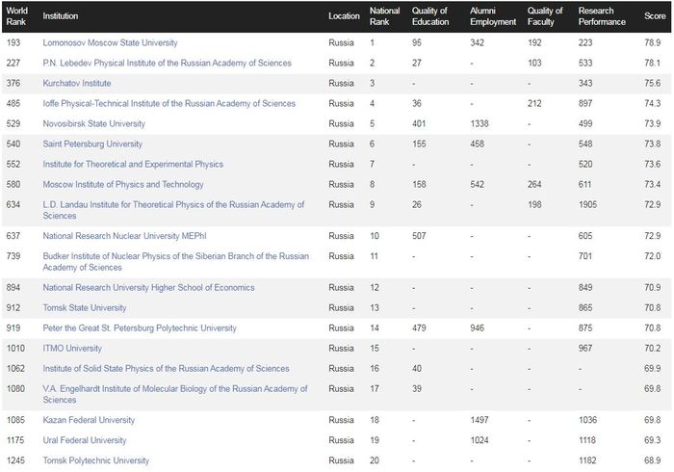Select Tomsk Polytechnic University link
This screenshot has height=472, width=674.
pos(96,460)
